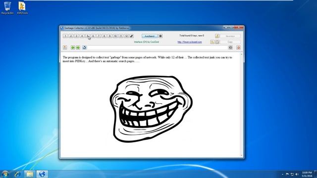The image size is (317, 178).
Task: Launch Internet Explorer from taskbar
Action: click(18, 174)
